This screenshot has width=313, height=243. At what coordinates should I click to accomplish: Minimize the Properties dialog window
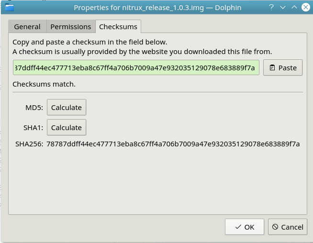(283, 7)
